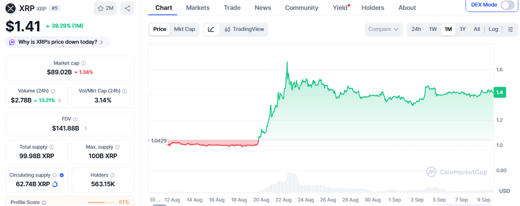
Task: Switch to TradingView candlestick chart
Action: [244, 29]
